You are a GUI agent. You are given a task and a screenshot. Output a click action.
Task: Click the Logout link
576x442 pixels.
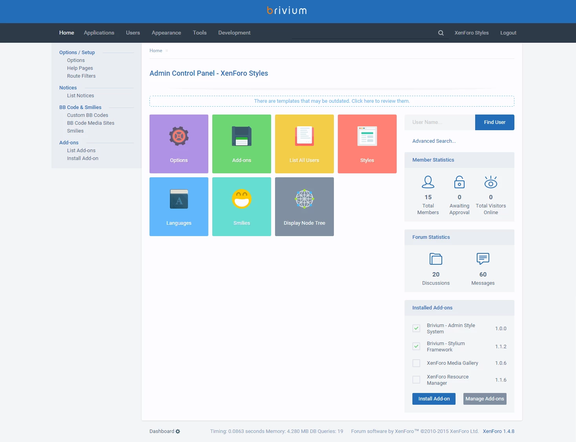point(508,33)
